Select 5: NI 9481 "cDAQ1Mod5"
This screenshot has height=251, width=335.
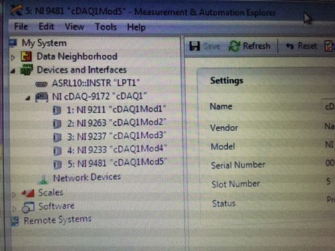click(117, 163)
